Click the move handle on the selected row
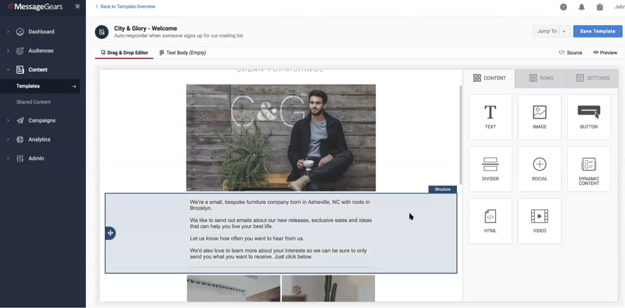The width and height of the screenshot is (625, 308). (110, 233)
